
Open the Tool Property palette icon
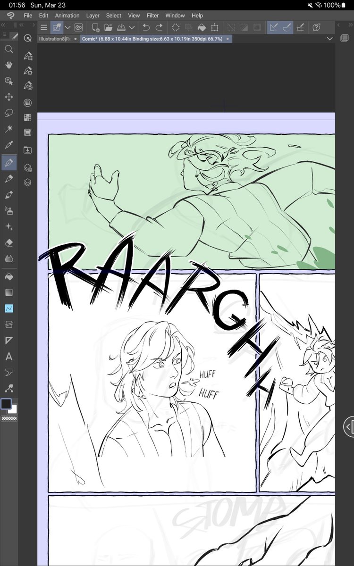27,71
